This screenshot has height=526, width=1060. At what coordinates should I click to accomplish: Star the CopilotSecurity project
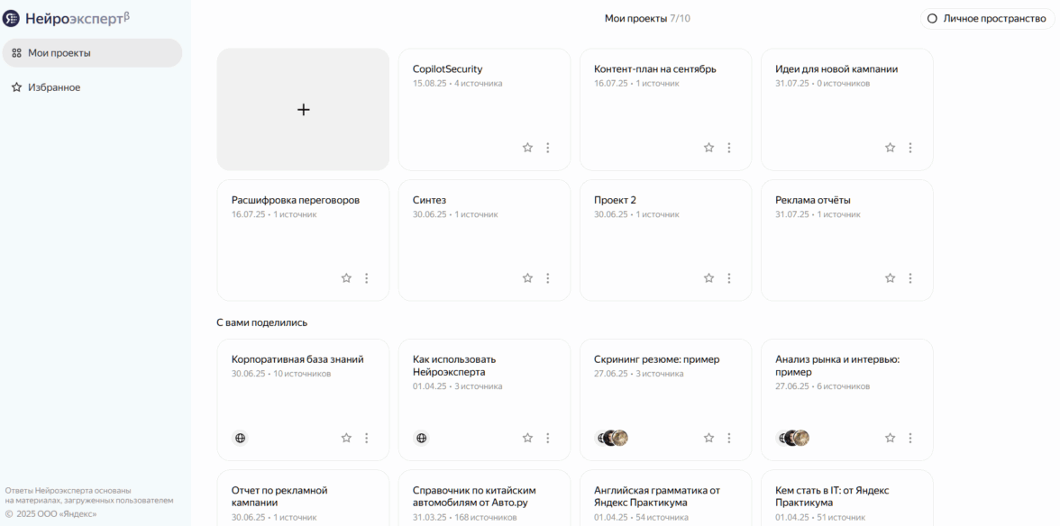click(x=527, y=147)
